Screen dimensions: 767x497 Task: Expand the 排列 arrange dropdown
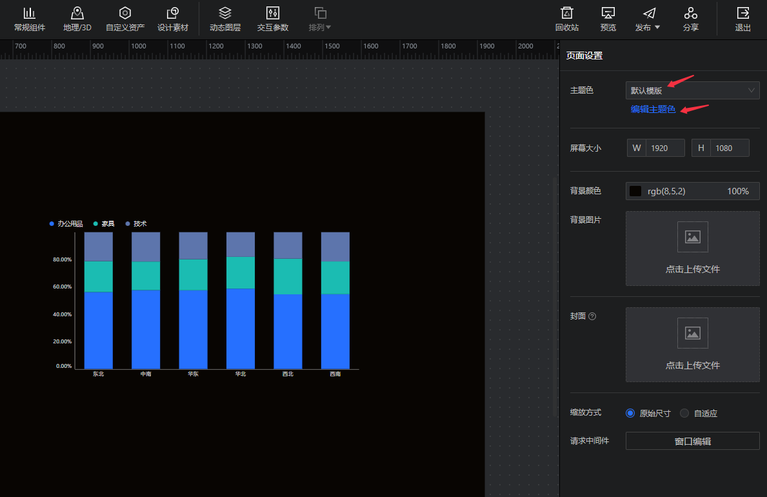tap(320, 19)
